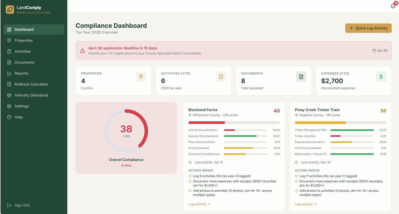The image size is (399, 214).
Task: Click clock icon beside Last activity: Mar 27
Action: coord(296,162)
